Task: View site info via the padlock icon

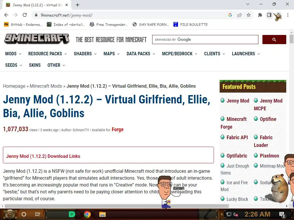Action: point(36,15)
